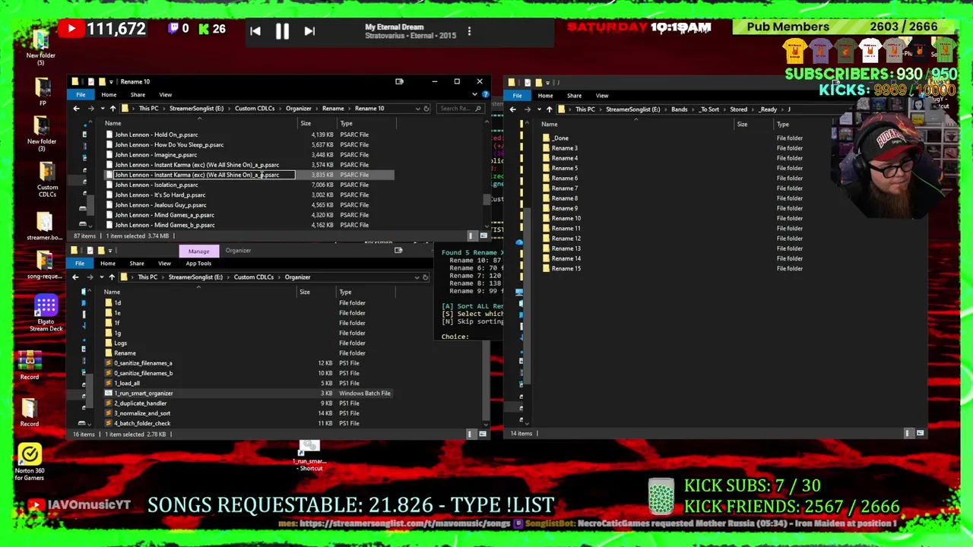Click Back arrow in J folder window
Viewport: 973px width, 547px height.
(513, 109)
